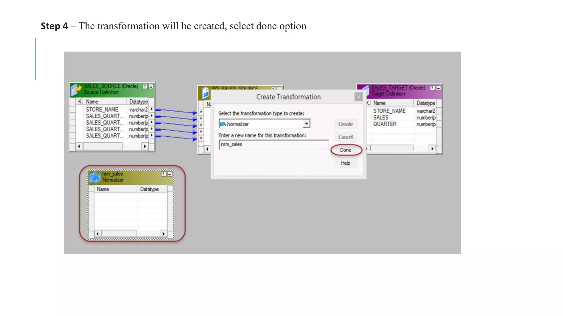Click the transformation name input field
563x316 pixels.
pyautogui.click(x=273, y=145)
